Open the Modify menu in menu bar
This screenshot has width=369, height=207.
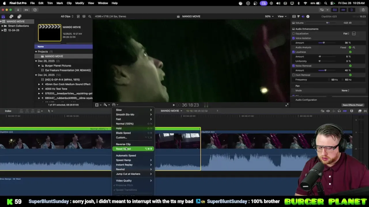tap(80, 3)
